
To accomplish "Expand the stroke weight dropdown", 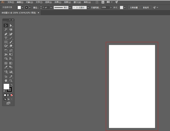I will point(51,7).
